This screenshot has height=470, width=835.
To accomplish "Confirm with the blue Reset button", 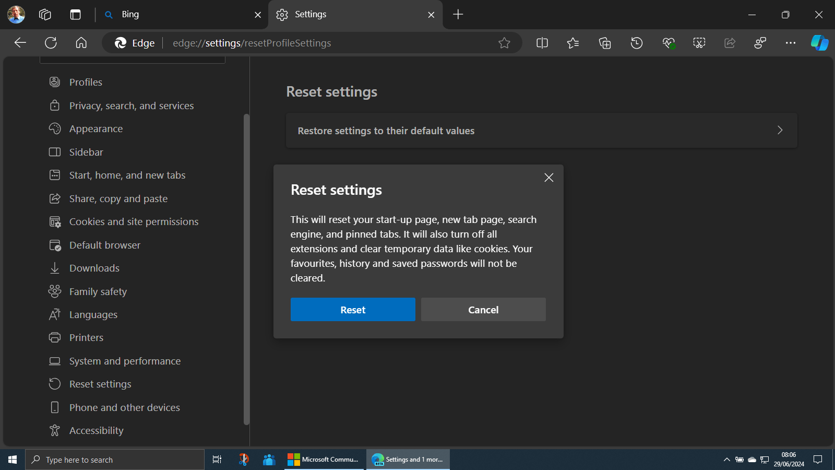I will tap(353, 310).
